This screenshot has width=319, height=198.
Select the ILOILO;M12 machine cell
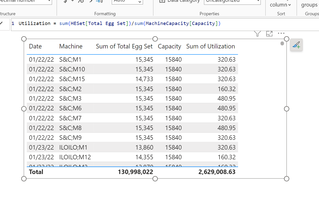coord(75,157)
